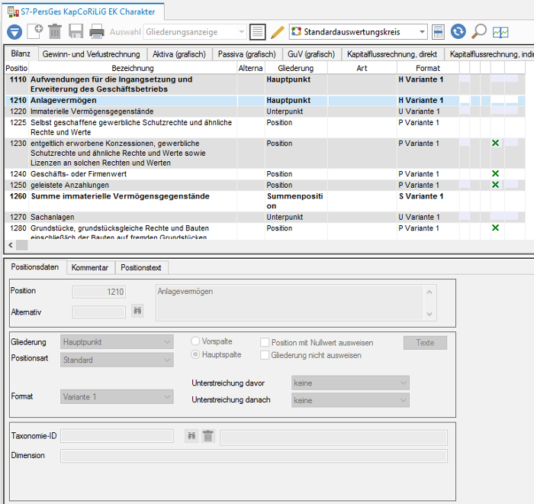534x504 pixels.
Task: Switch to the Kommentar tab
Action: pyautogui.click(x=90, y=268)
